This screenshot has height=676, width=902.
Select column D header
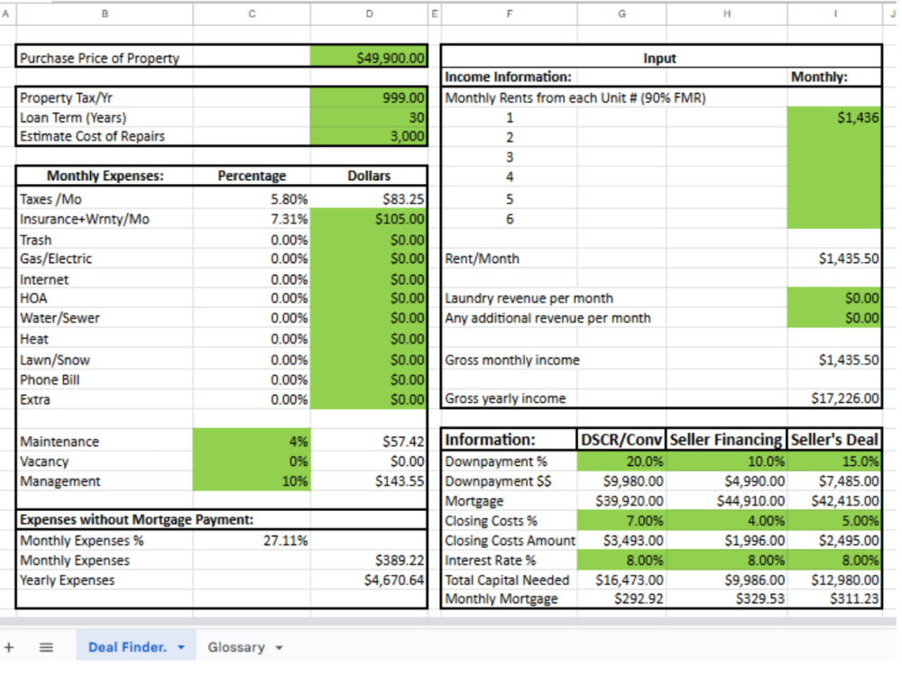click(x=369, y=14)
